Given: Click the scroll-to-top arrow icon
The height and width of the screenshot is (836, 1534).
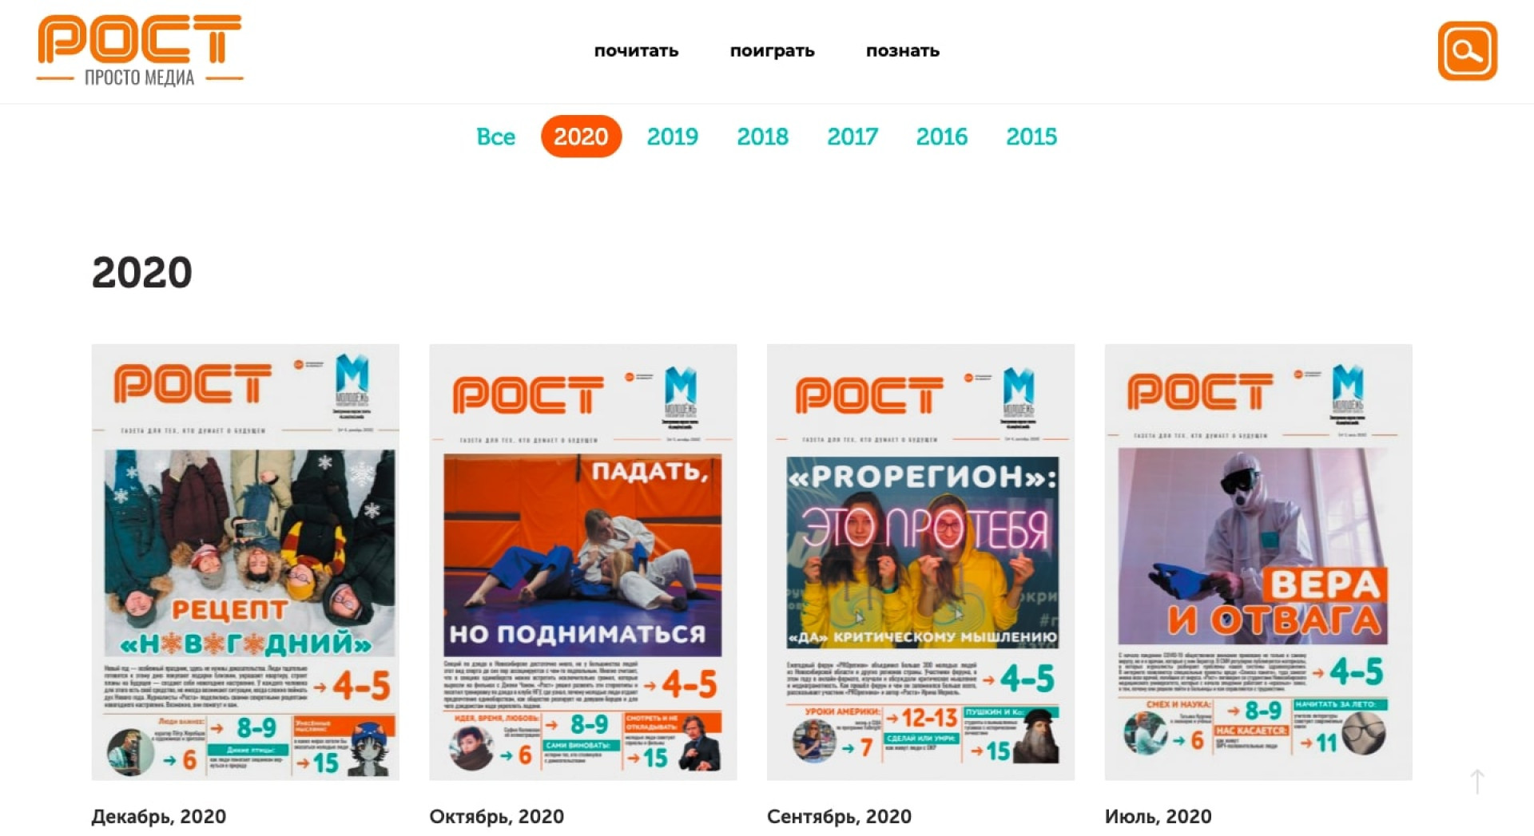Looking at the screenshot, I should click(1477, 781).
